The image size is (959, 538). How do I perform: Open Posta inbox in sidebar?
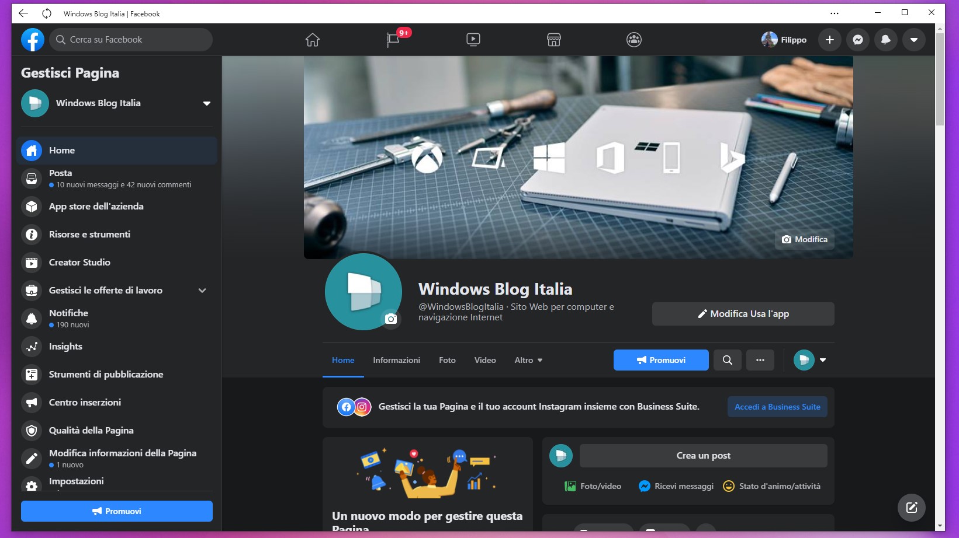117,179
